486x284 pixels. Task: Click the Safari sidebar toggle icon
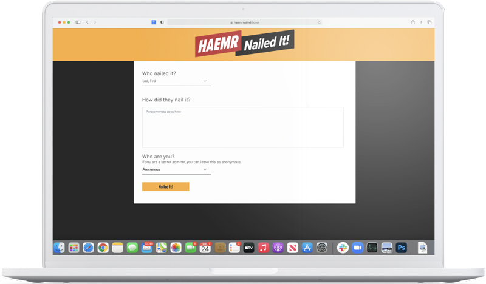78,22
